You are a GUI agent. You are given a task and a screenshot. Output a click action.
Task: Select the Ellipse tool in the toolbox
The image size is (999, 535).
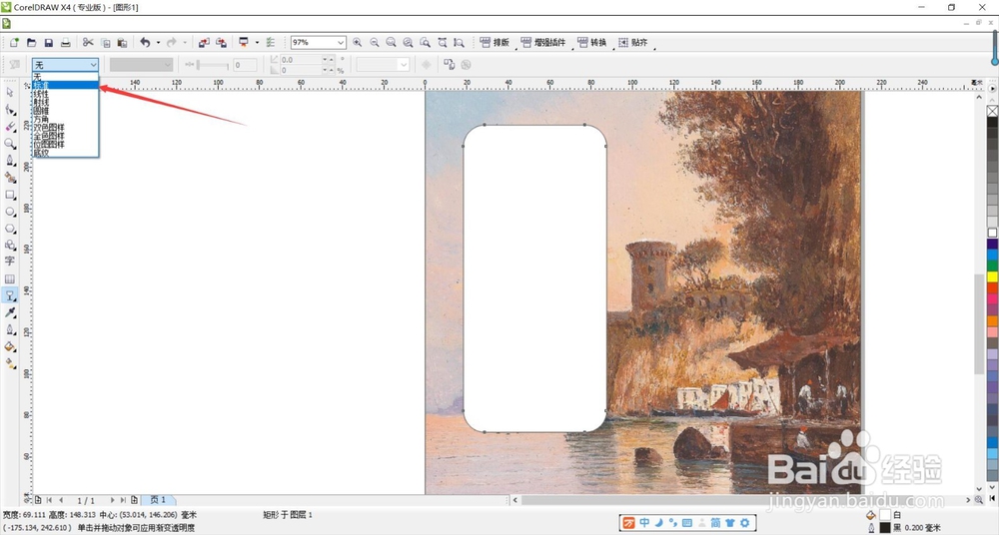[10, 212]
